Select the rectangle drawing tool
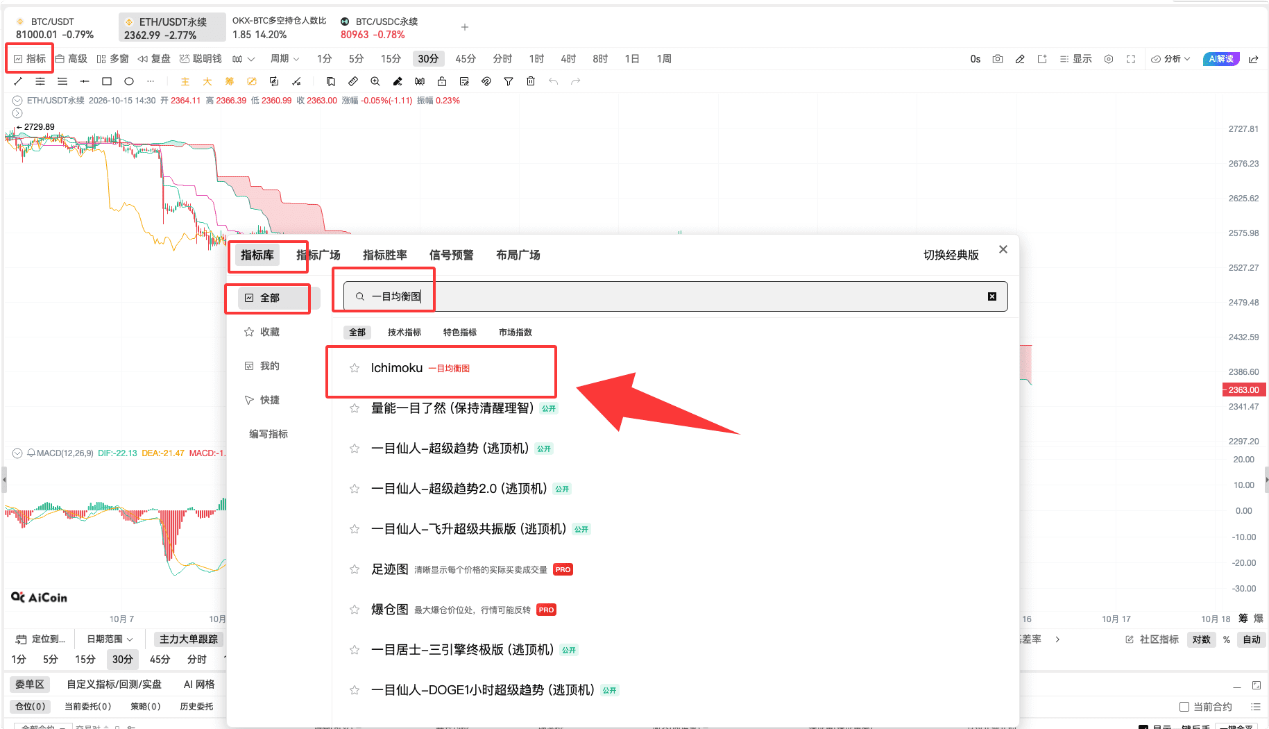This screenshot has width=1269, height=729. click(x=107, y=81)
